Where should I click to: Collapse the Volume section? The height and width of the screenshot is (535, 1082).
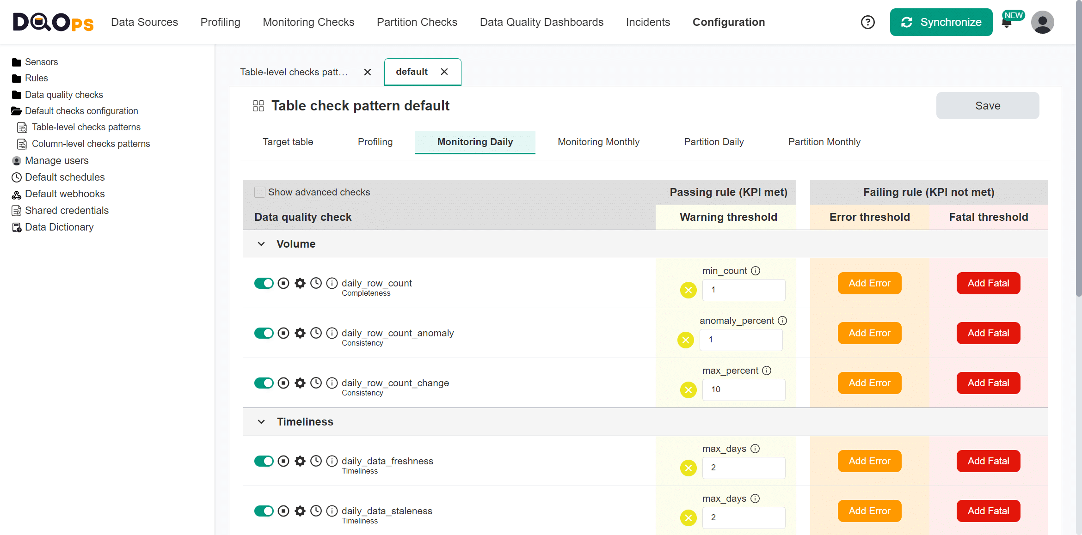click(x=261, y=244)
